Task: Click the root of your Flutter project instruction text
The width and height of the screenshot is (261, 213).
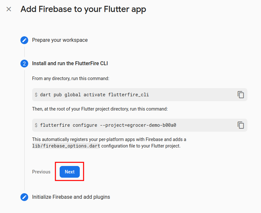Action: 100,109
